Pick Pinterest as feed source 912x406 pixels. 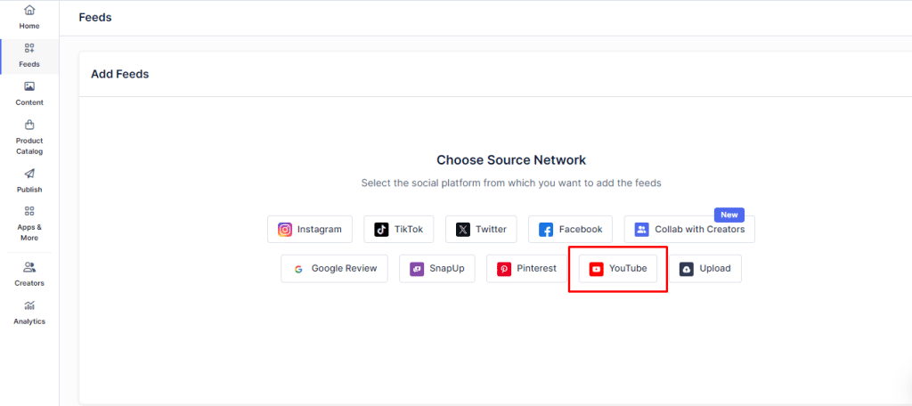tap(527, 268)
